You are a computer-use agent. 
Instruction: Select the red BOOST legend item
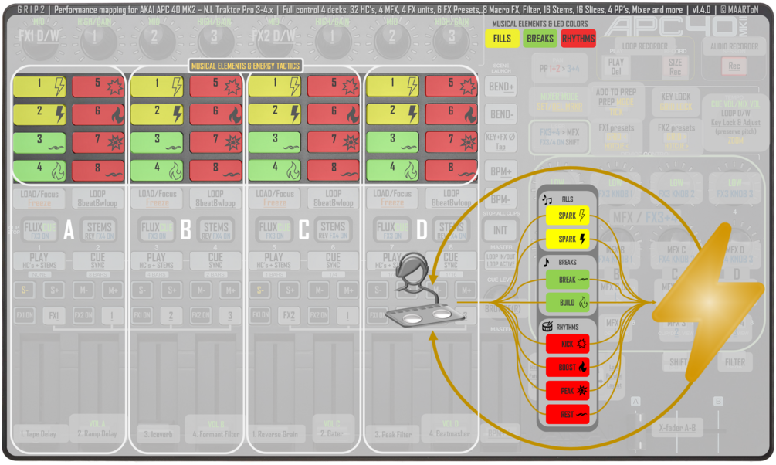coord(568,367)
